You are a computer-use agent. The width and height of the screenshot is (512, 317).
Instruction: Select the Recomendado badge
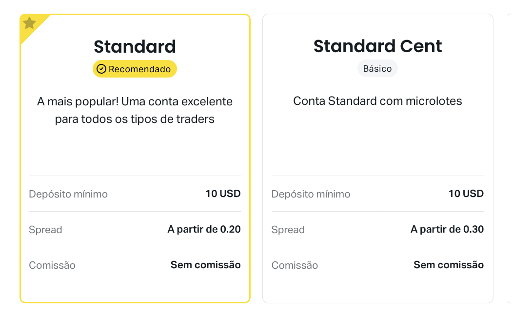135,69
